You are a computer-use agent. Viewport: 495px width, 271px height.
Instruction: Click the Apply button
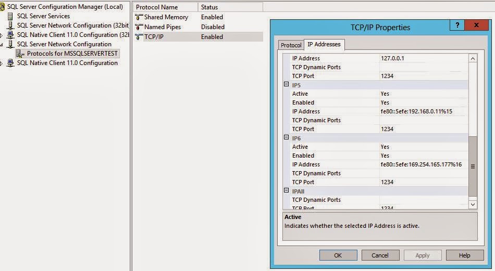423,255
